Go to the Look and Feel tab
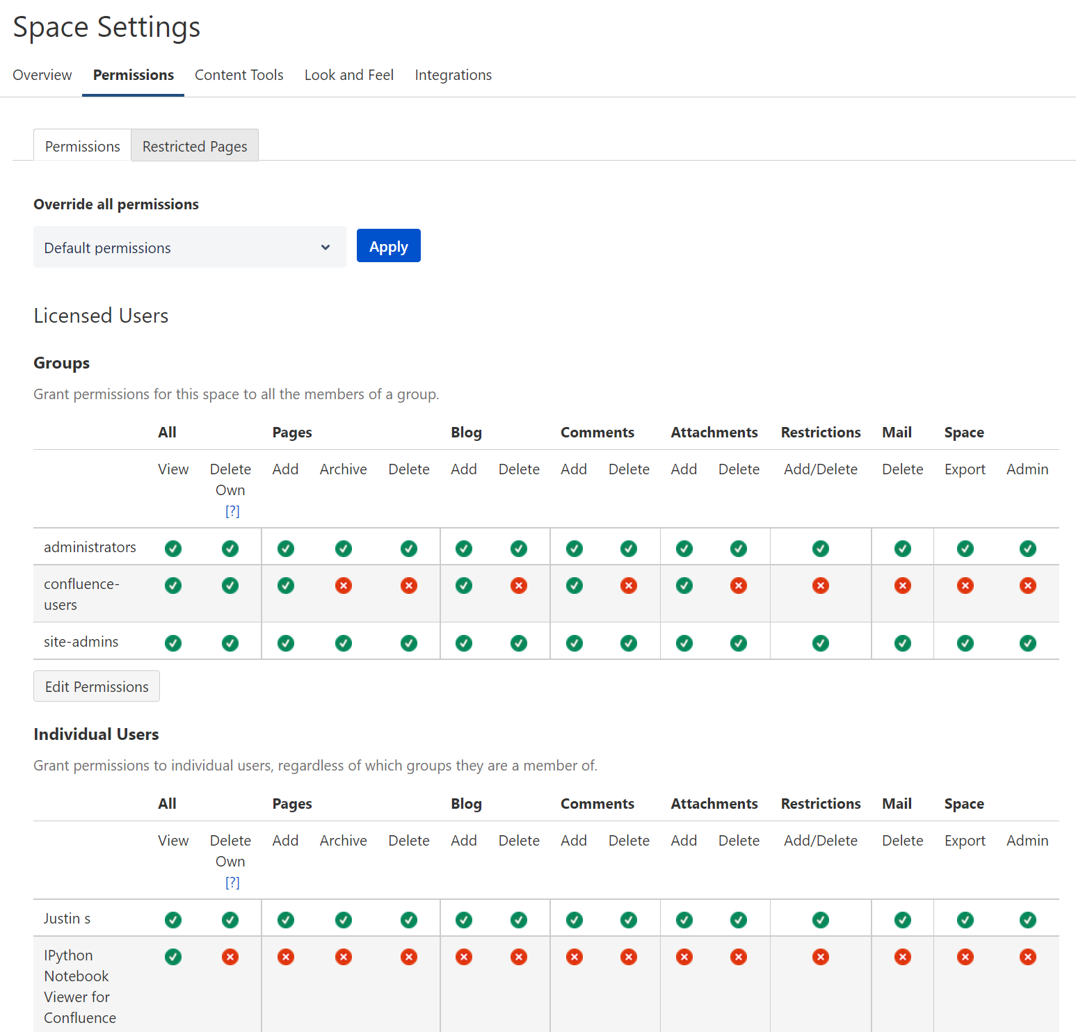The image size is (1076, 1032). (348, 75)
